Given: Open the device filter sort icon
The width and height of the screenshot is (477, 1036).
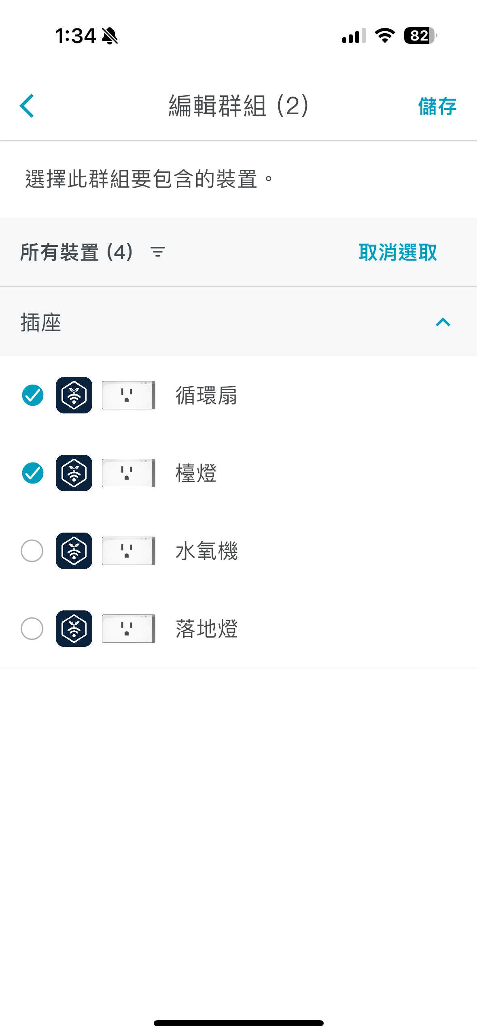Looking at the screenshot, I should 158,252.
